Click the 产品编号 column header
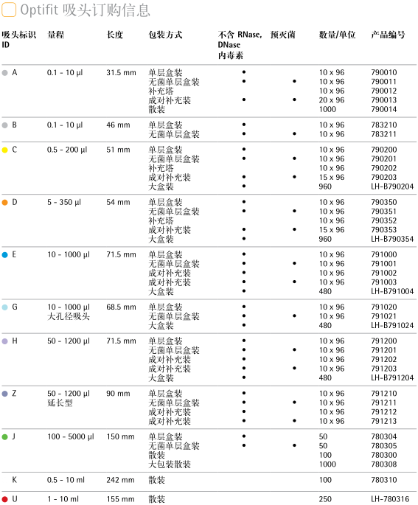This screenshot has height=505, width=418. click(388, 35)
